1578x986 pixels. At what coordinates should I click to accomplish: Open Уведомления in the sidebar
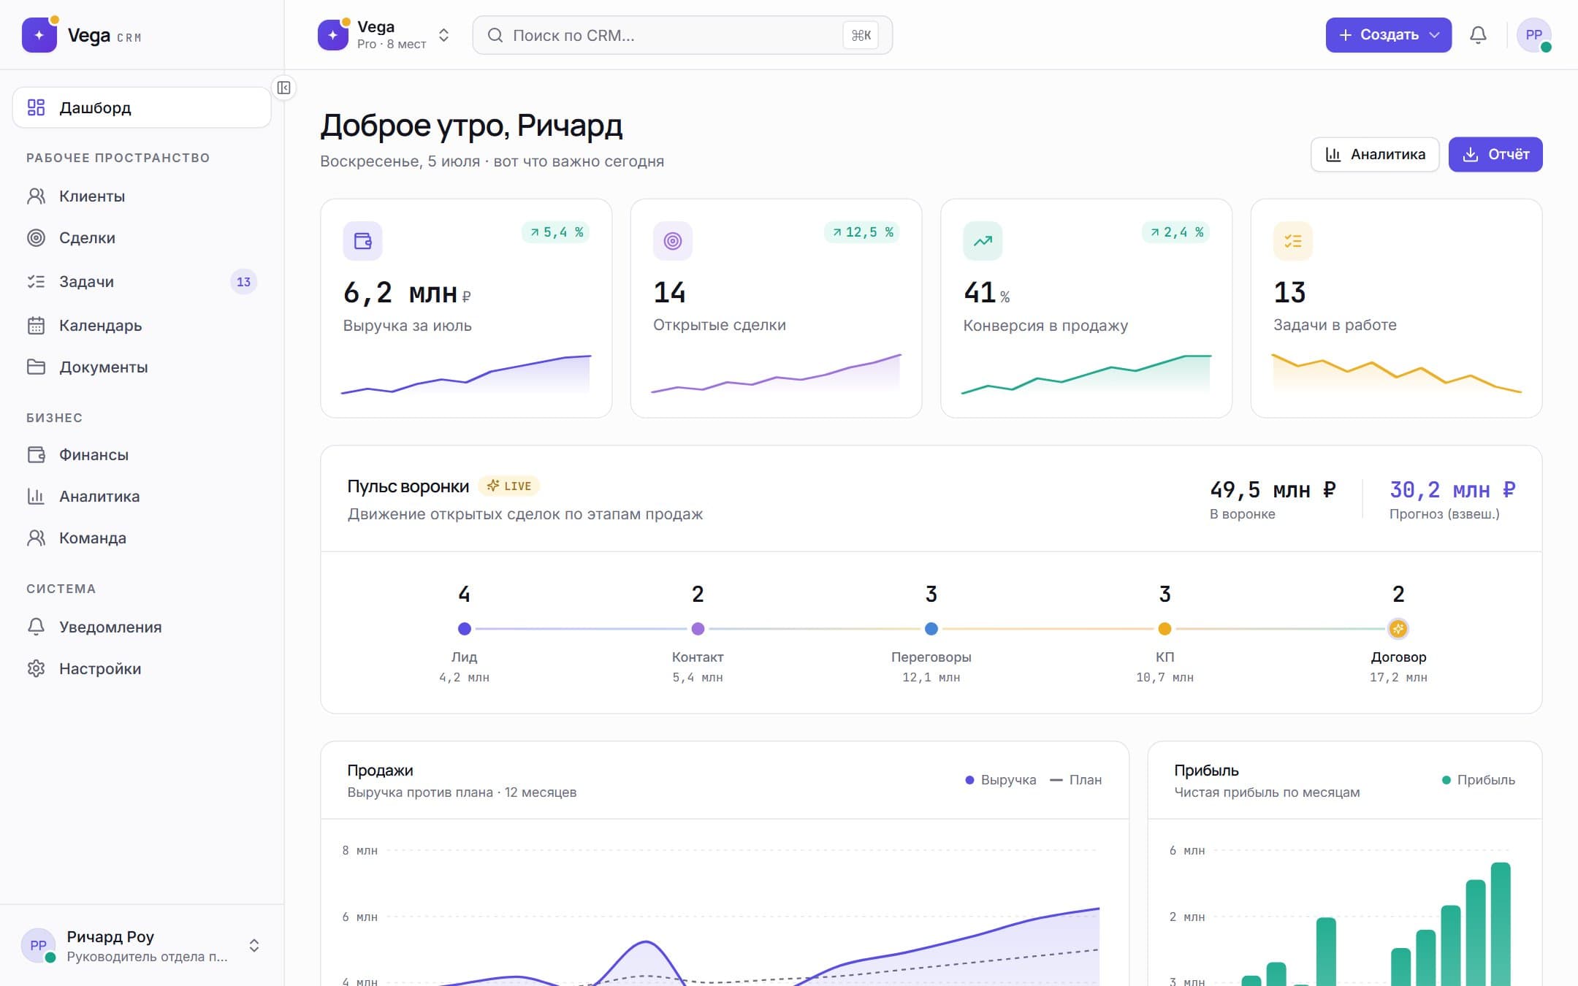point(142,627)
